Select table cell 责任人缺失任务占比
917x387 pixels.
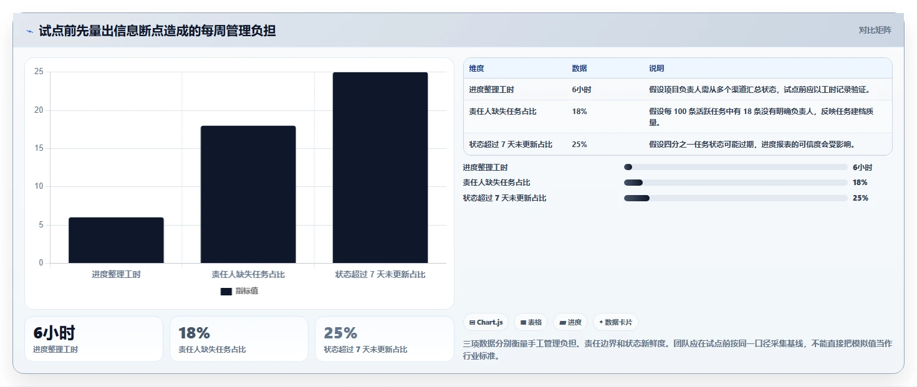(503, 112)
